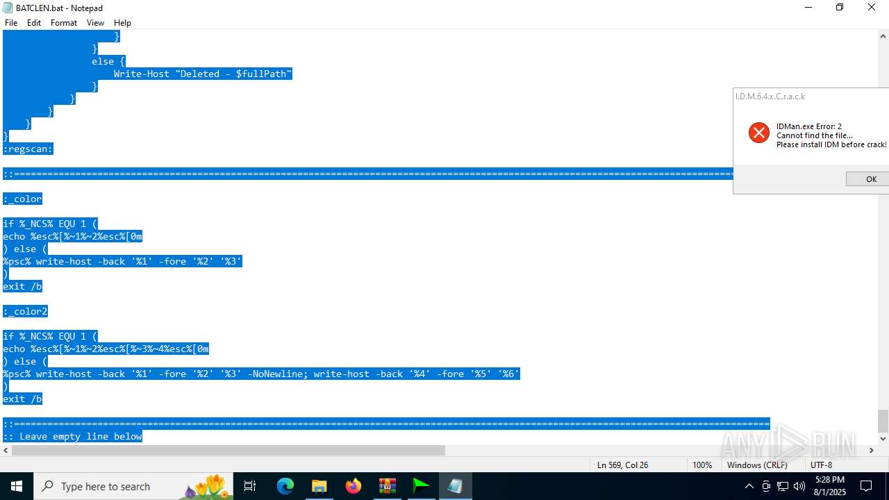Screen dimensions: 889x500
Task: Open the File menu
Action: click(x=11, y=23)
